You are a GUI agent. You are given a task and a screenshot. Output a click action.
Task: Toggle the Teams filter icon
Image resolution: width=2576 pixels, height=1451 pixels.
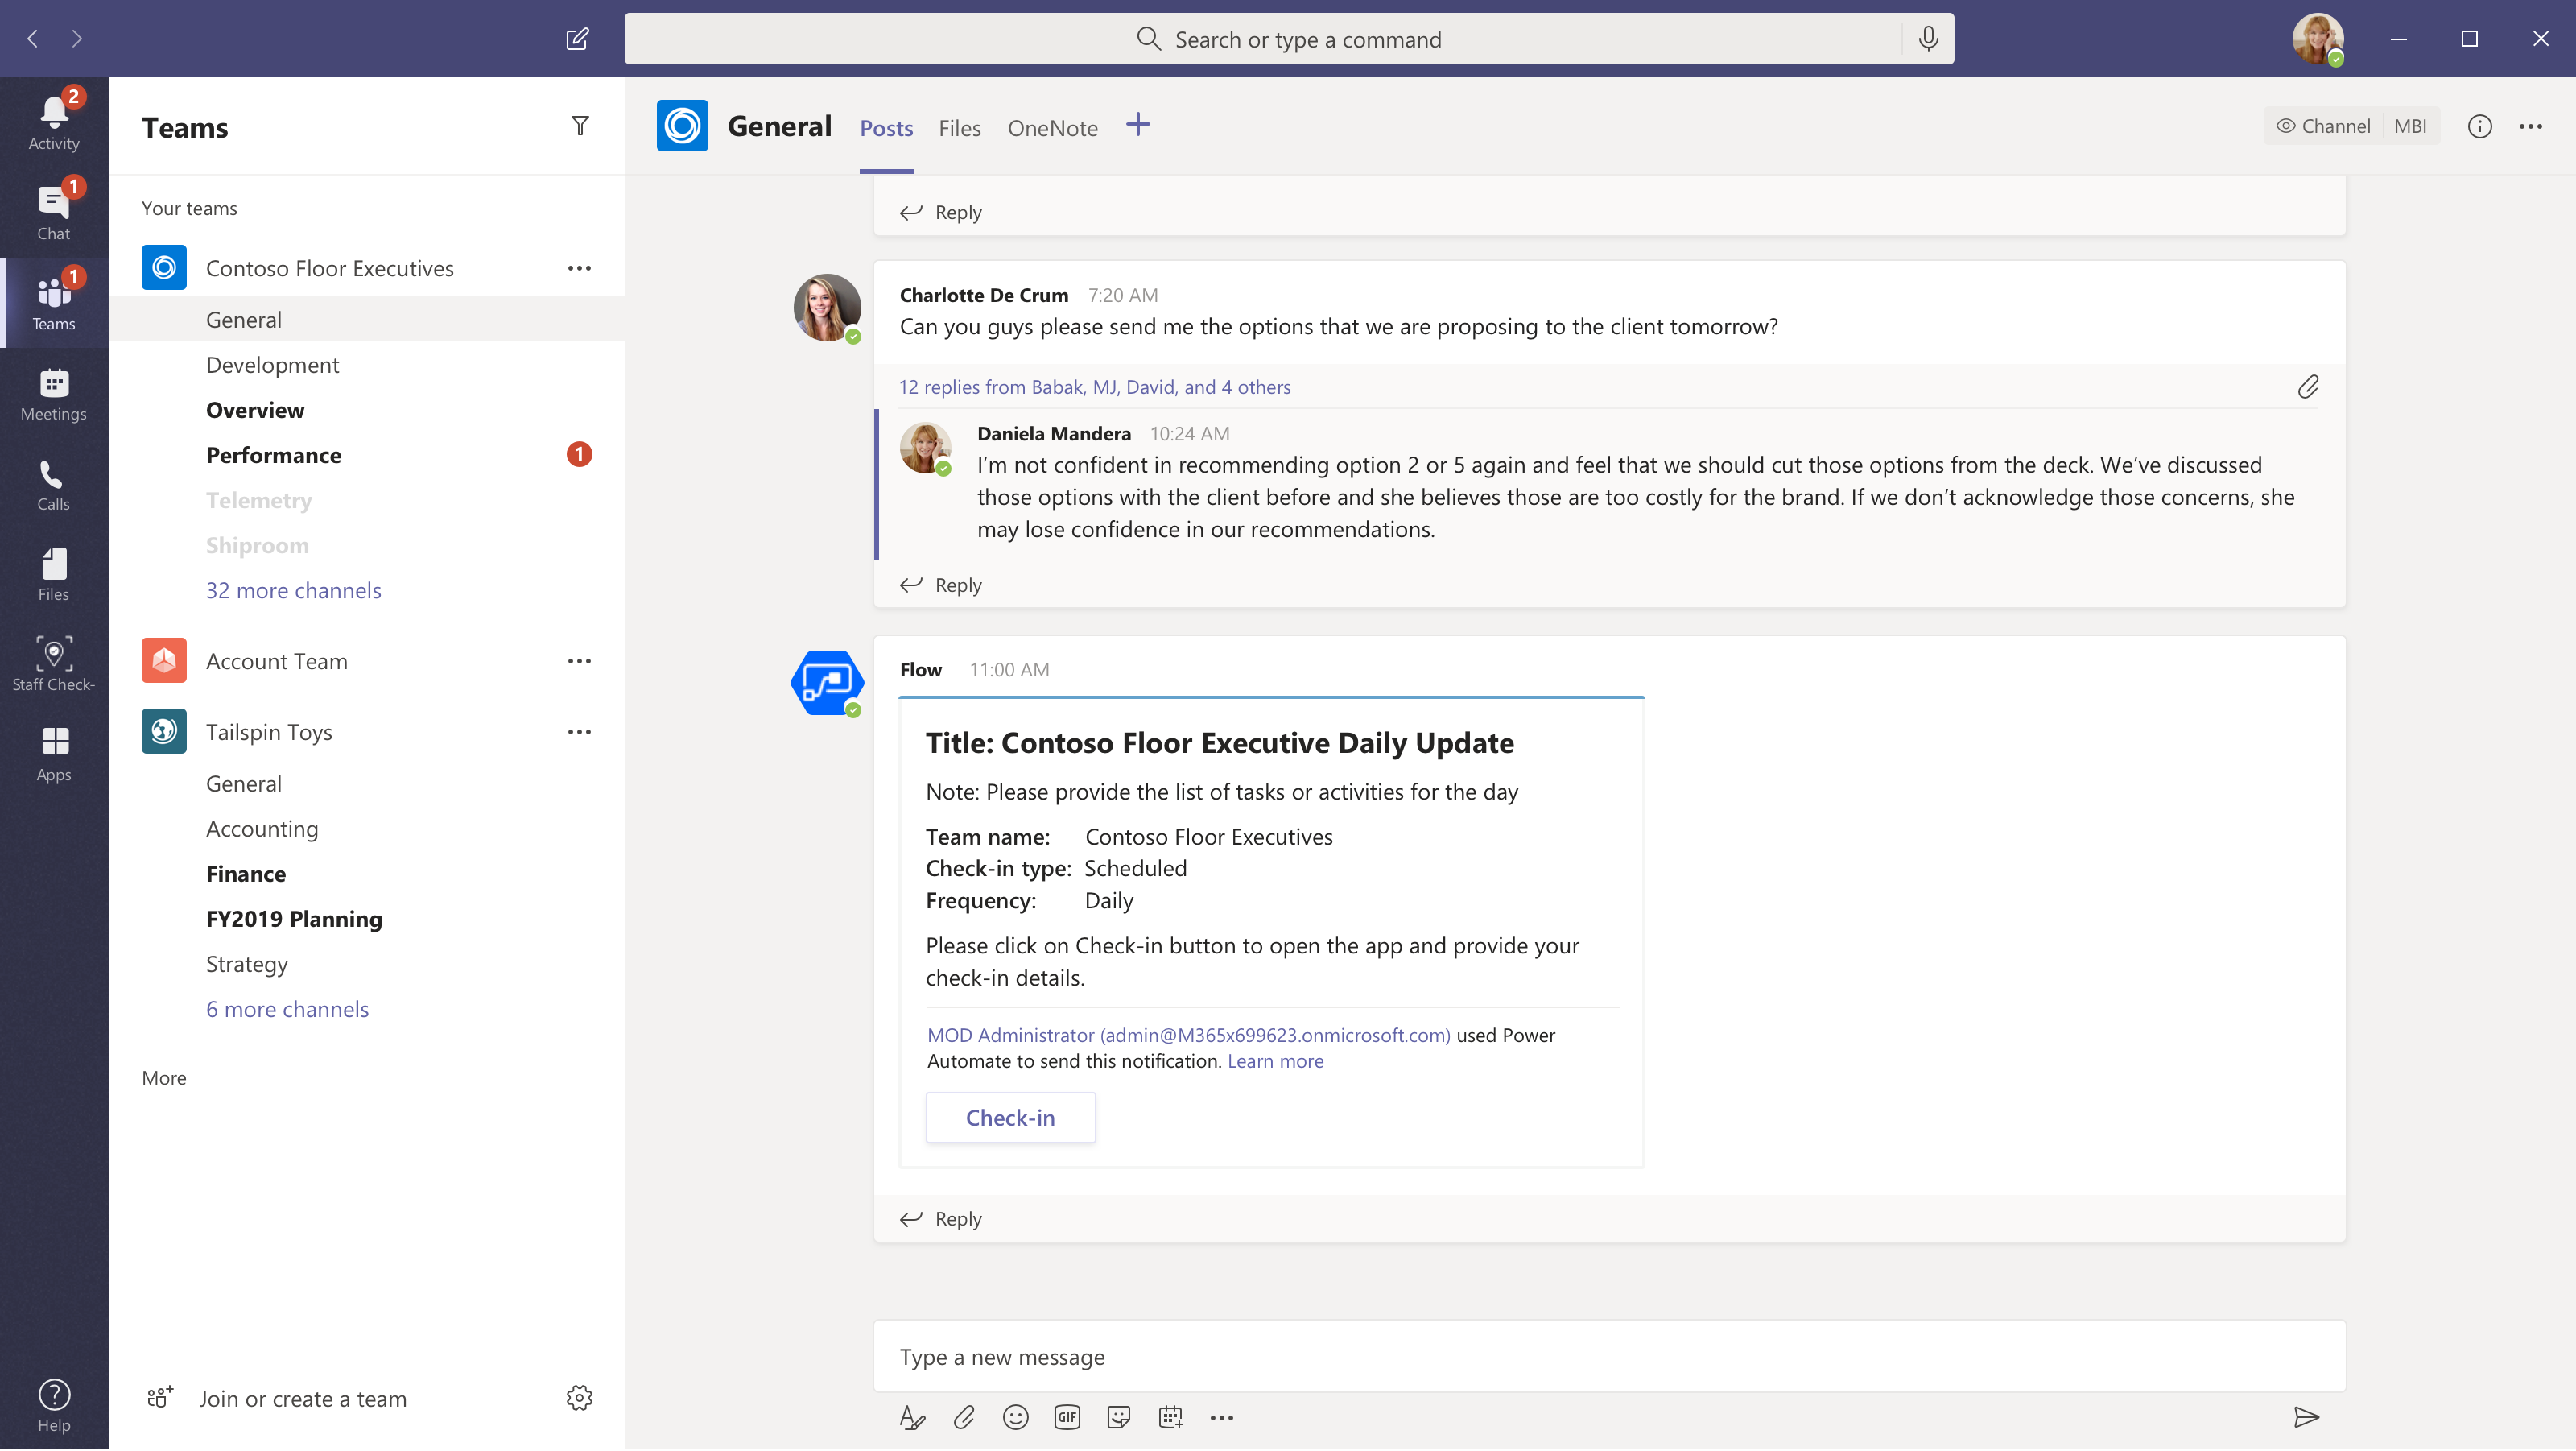(x=582, y=124)
